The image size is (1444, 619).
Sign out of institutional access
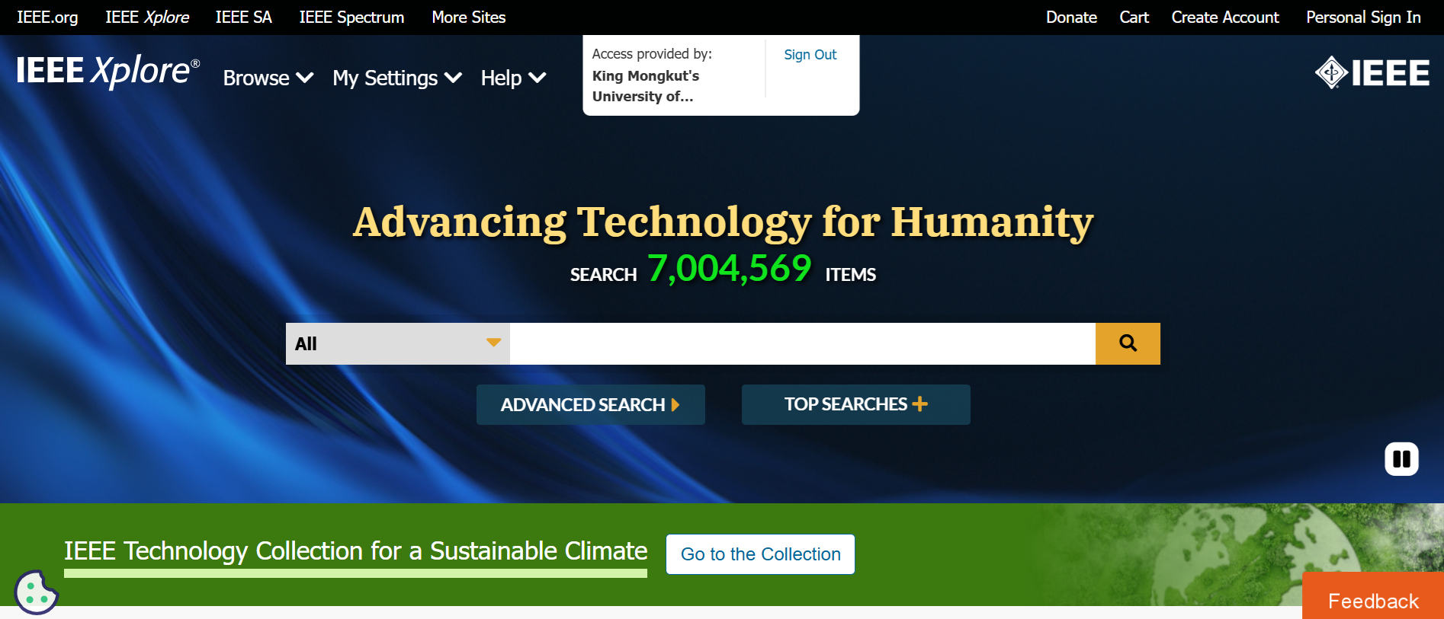[x=810, y=55]
